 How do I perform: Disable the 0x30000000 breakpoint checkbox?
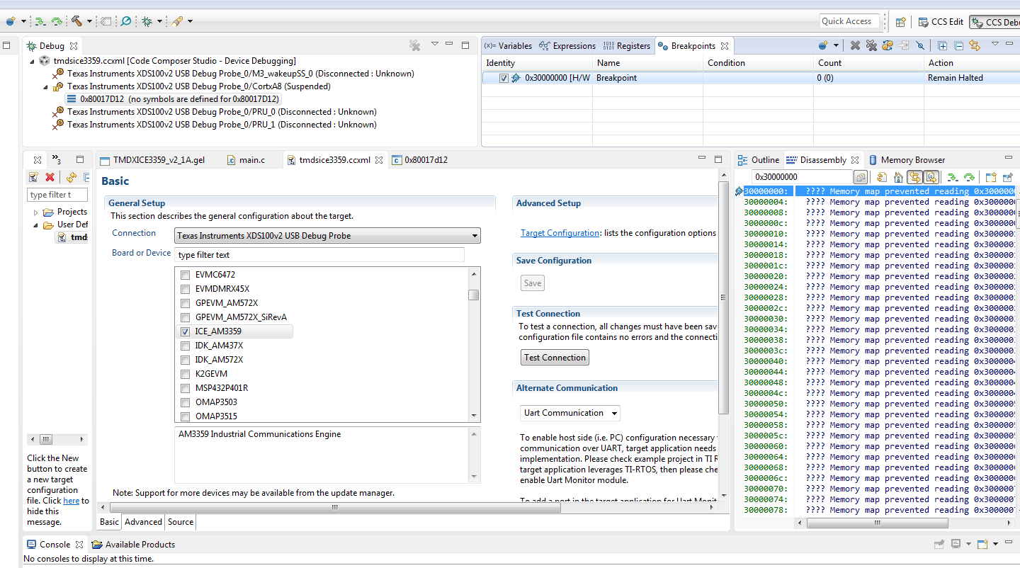[504, 78]
